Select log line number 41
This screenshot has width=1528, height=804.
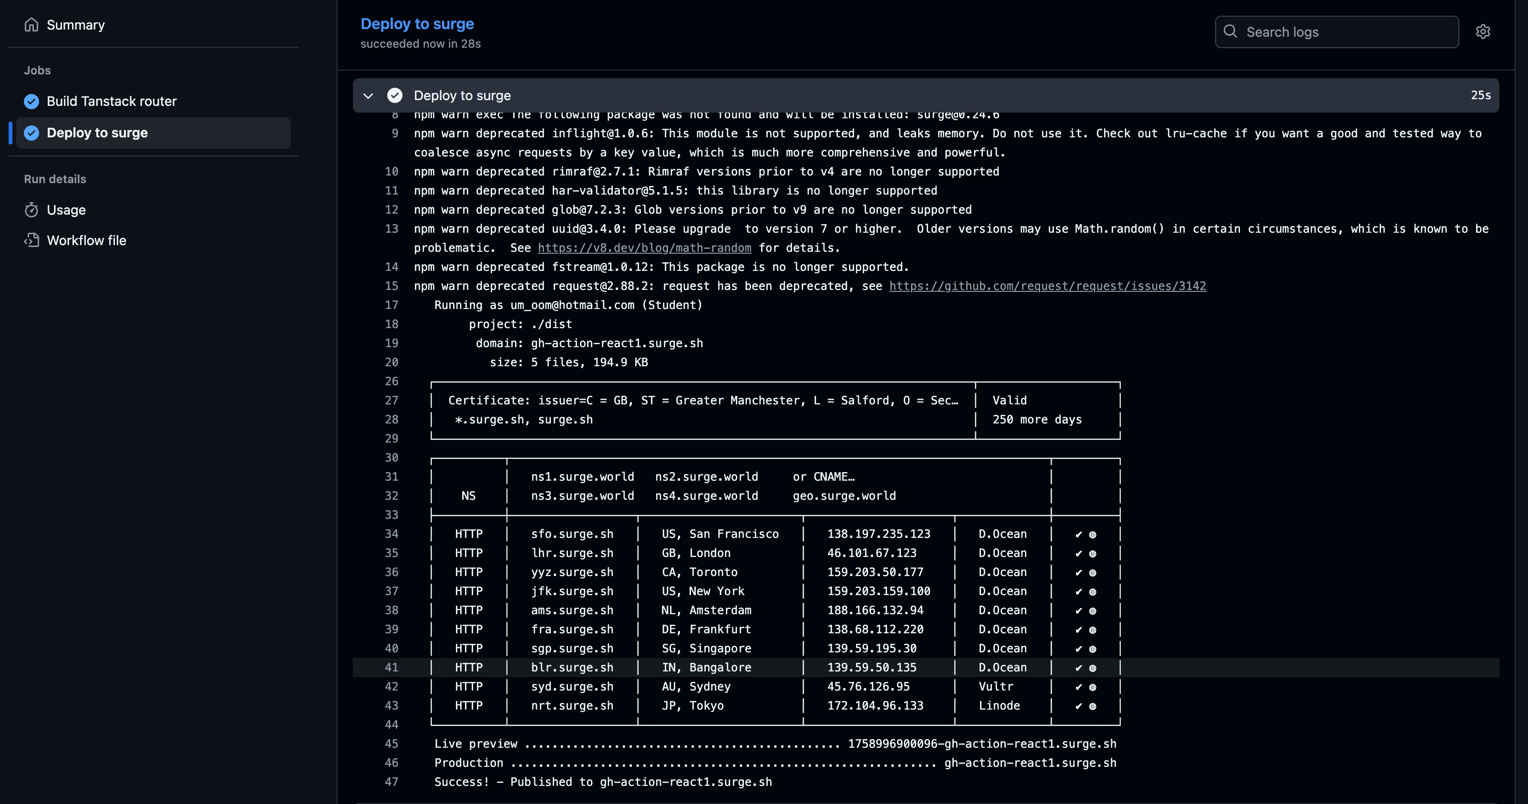[x=392, y=668]
